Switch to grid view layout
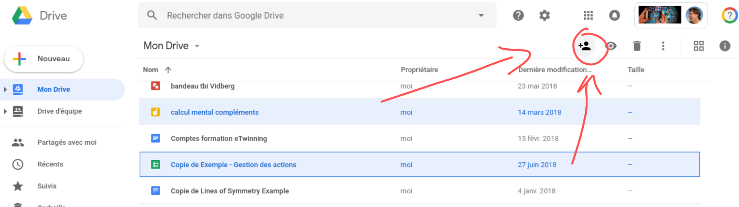 point(698,46)
